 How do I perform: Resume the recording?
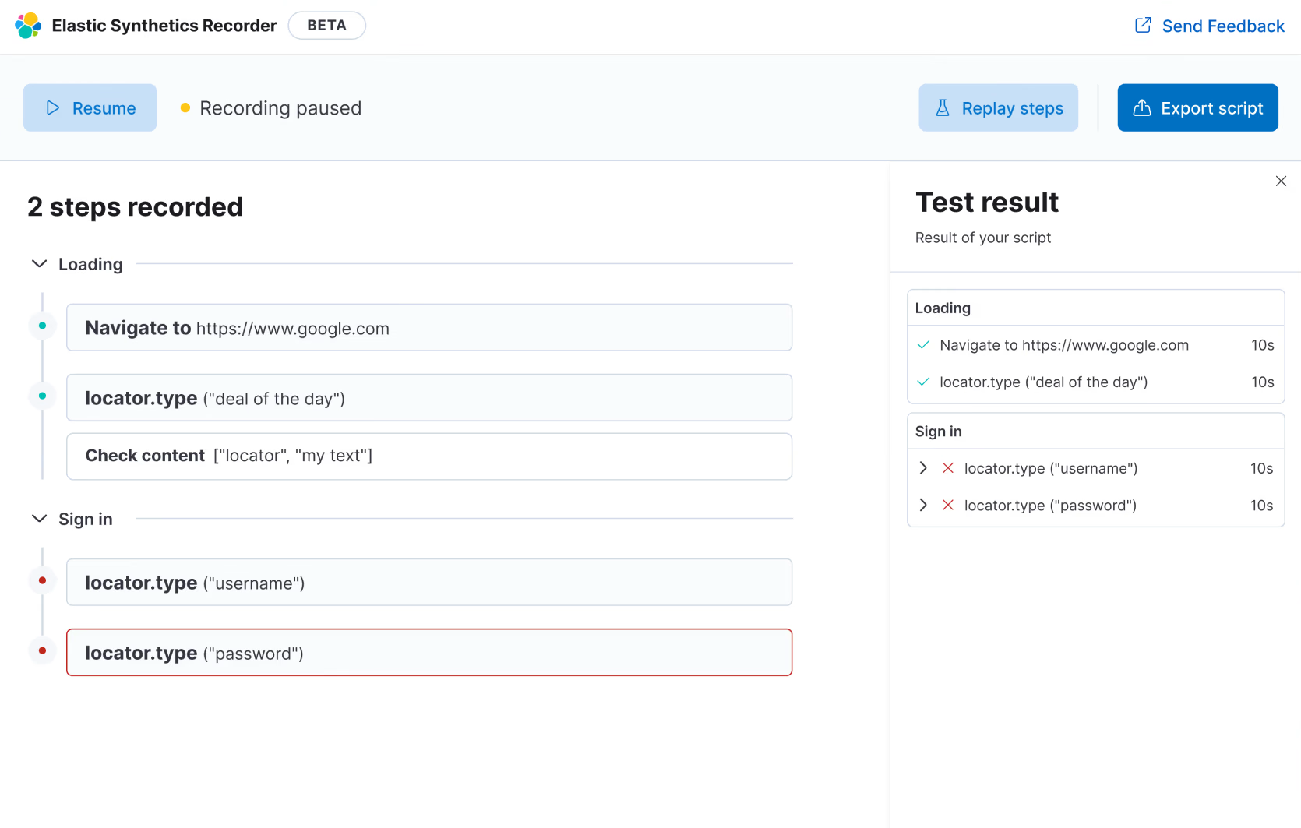click(x=90, y=107)
